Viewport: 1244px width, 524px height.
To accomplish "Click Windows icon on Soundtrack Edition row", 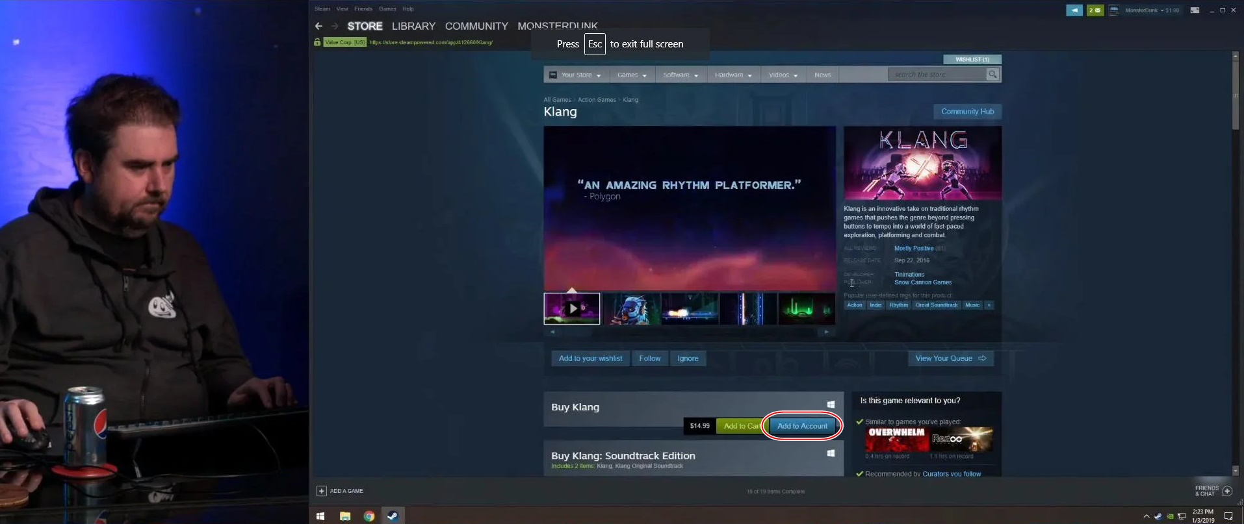I will point(831,453).
